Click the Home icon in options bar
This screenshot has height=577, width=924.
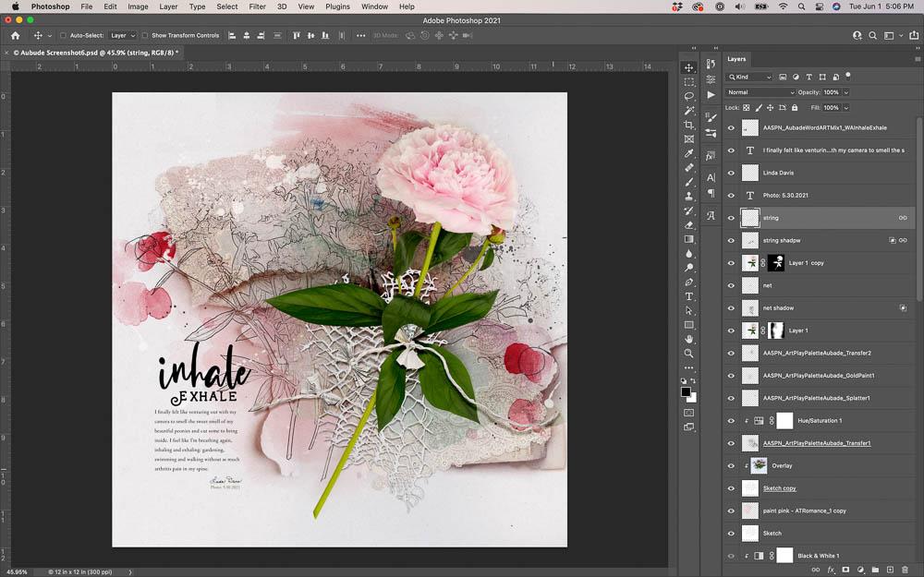[x=16, y=35]
